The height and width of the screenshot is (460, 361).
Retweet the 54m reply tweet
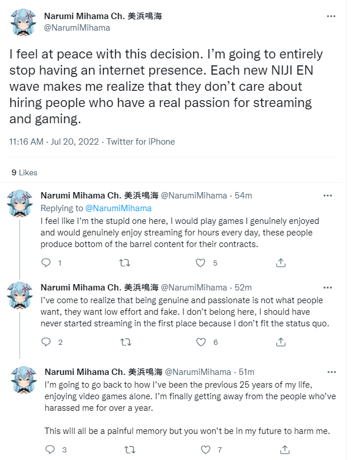click(x=124, y=263)
